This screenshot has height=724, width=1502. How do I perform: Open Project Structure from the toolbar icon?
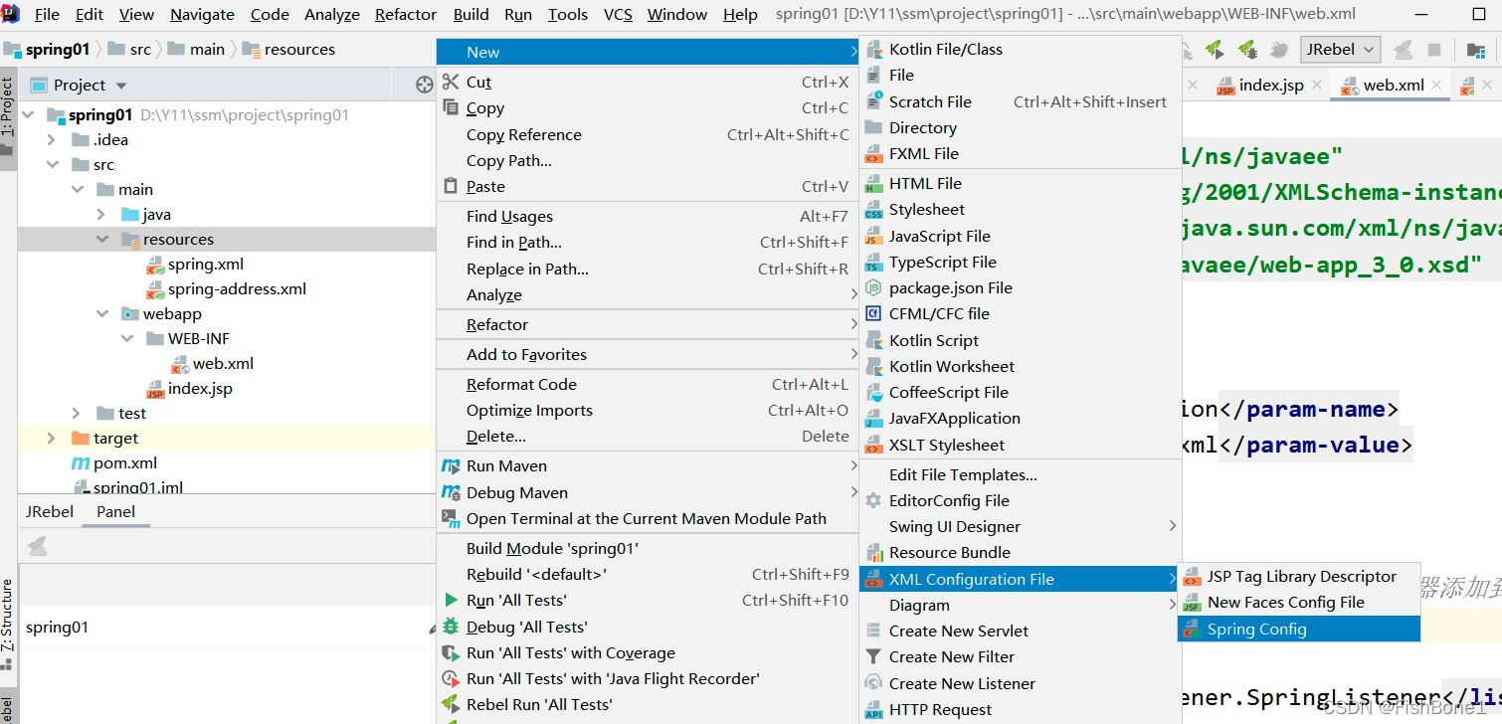(1476, 50)
